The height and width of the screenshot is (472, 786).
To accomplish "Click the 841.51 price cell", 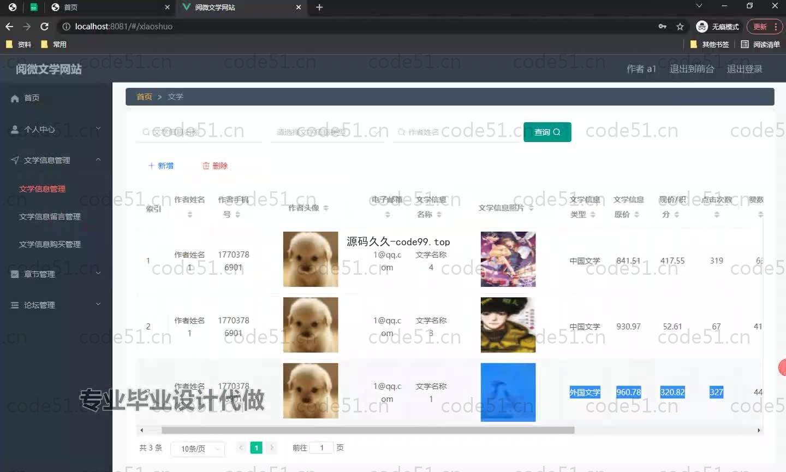I will [628, 261].
